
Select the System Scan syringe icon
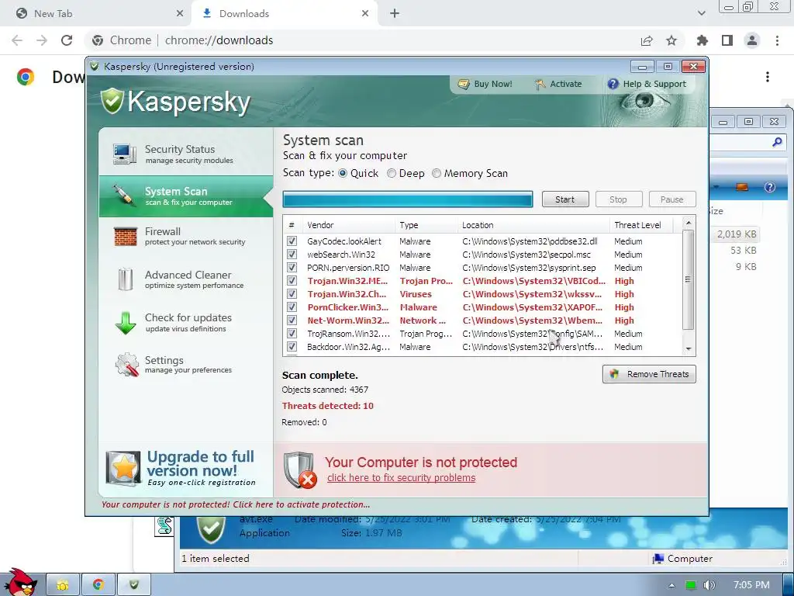(124, 196)
